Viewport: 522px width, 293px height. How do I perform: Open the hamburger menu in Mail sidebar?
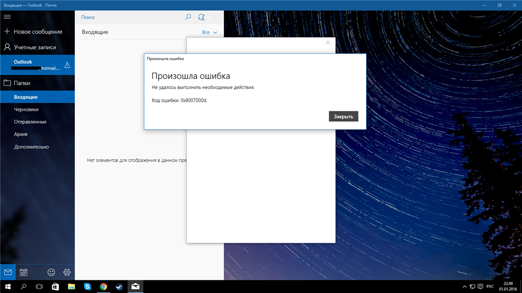[x=7, y=17]
